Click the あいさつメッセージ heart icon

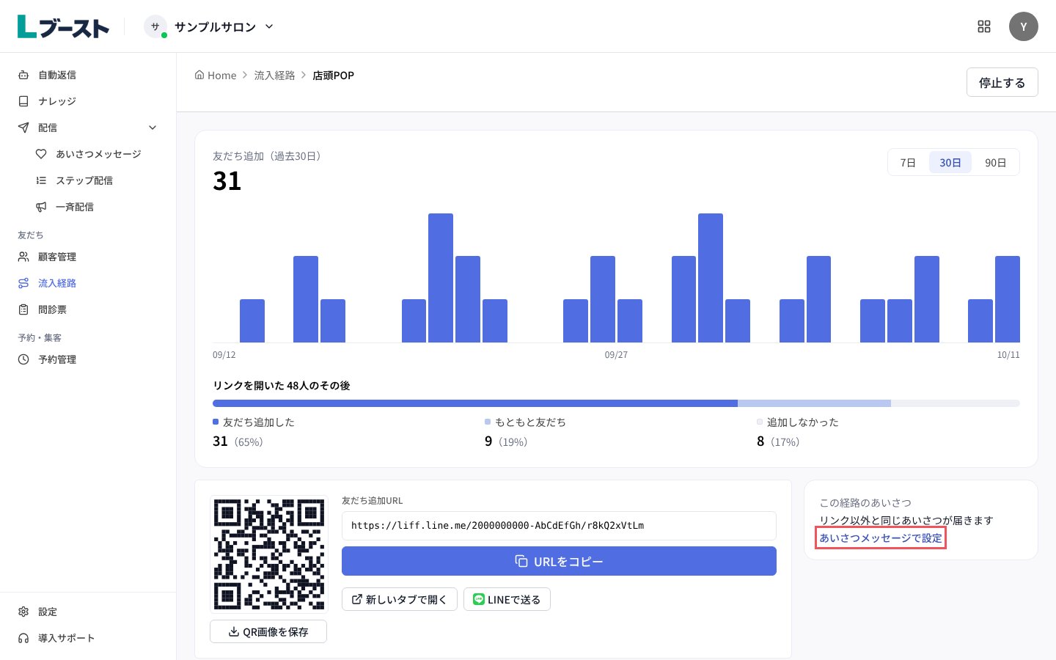pyautogui.click(x=41, y=154)
